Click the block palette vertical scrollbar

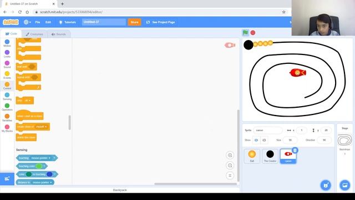click(69, 122)
